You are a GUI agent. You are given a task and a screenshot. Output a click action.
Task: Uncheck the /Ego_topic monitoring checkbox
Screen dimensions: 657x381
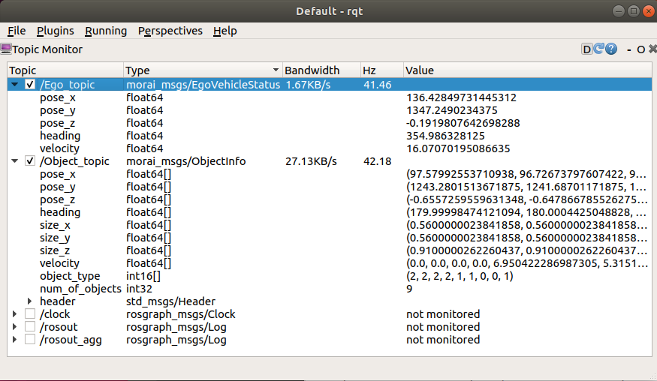pyautogui.click(x=30, y=85)
